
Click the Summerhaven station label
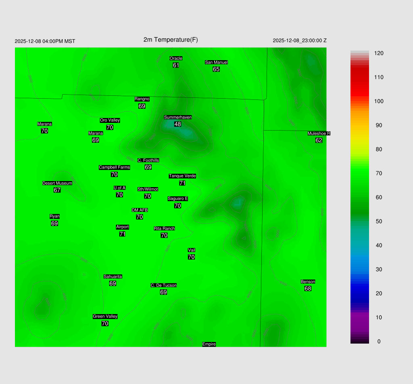(177, 117)
